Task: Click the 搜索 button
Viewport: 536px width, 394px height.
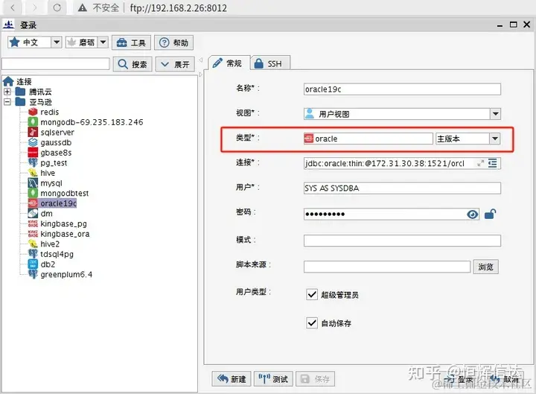Action: click(133, 64)
